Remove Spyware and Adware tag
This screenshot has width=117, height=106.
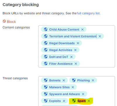pos(83,94)
